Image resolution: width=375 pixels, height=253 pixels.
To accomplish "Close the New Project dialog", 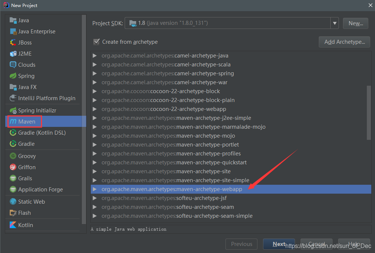I will pyautogui.click(x=371, y=5).
